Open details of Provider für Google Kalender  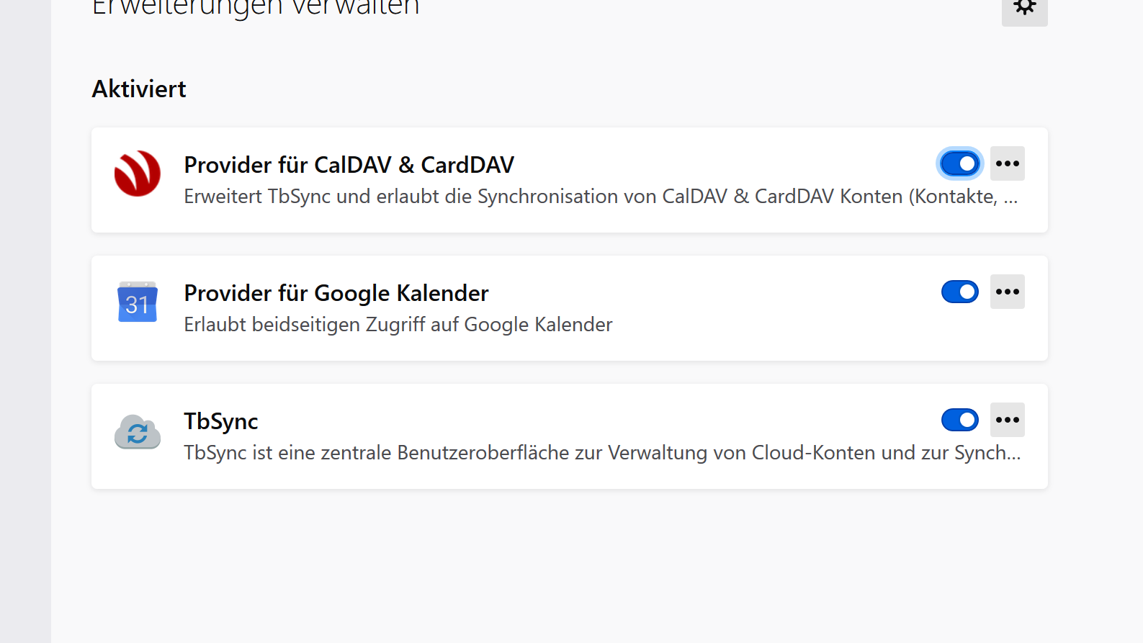pyautogui.click(x=336, y=293)
